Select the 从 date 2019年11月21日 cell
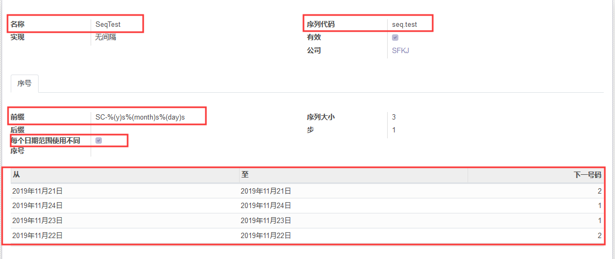This screenshot has width=615, height=259. tap(38, 191)
